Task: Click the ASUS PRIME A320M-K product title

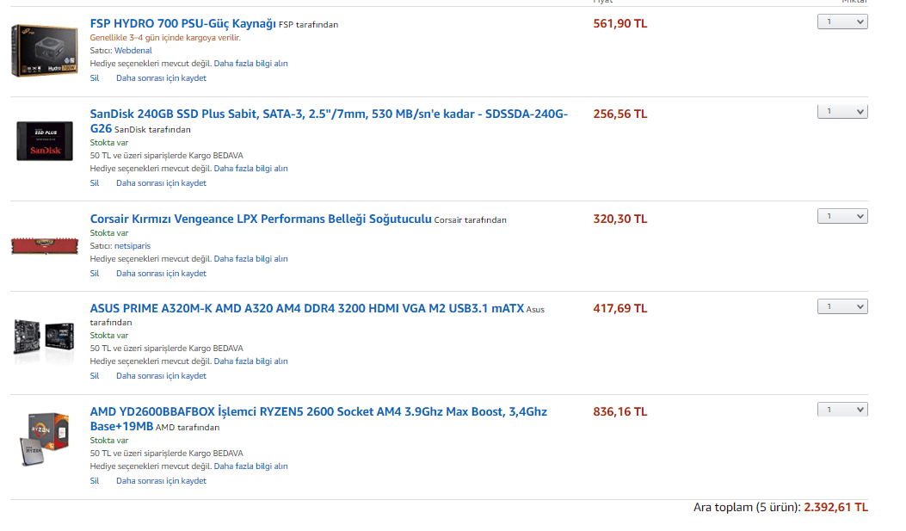Action: pos(306,308)
